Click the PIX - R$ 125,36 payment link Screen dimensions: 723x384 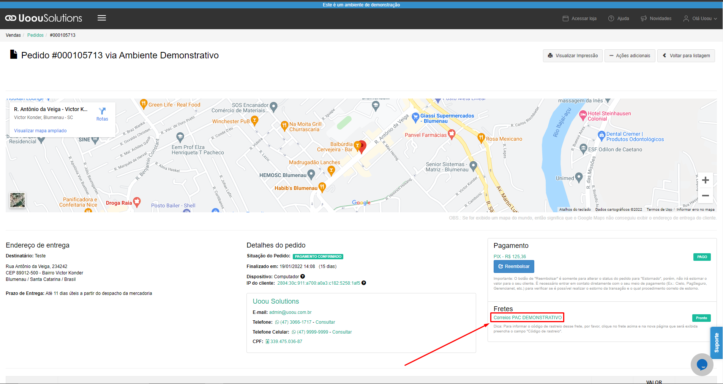point(510,257)
